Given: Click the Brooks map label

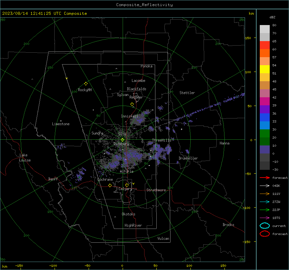Looking at the screenshot, I should pos(228,225).
